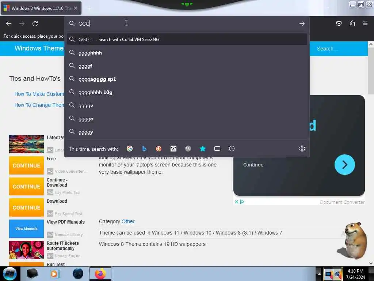Open a new tab with plus button

coord(89,8)
